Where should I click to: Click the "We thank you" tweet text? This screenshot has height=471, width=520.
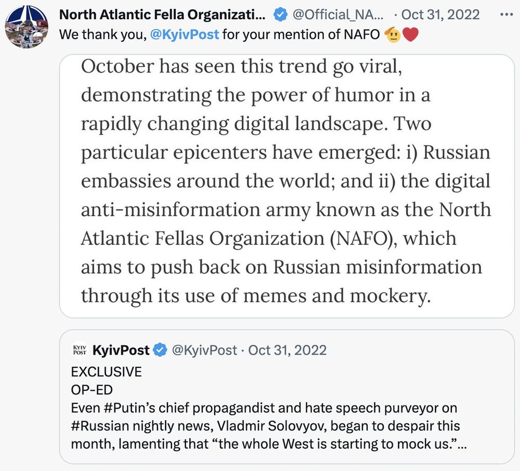[x=103, y=35]
